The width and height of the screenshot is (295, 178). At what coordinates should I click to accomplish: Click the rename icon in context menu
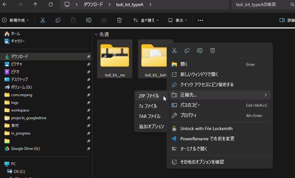(200, 50)
